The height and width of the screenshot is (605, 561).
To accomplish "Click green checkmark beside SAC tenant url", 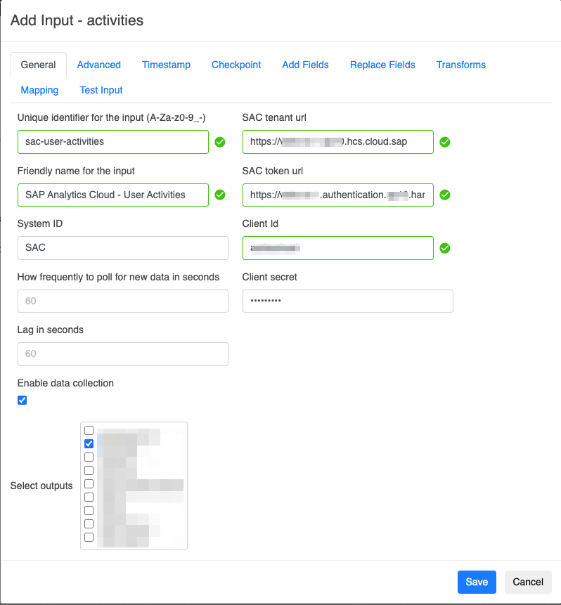I will click(445, 142).
